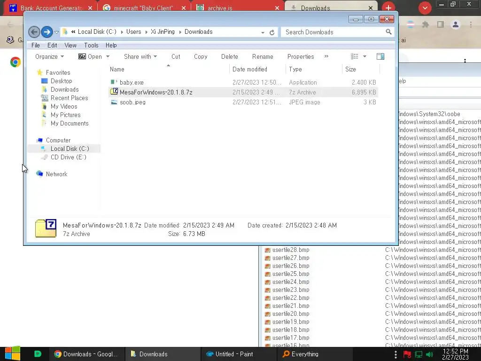Open the recent locations dropdown arrow
Viewport: 481px width, 361px height.
click(56, 32)
